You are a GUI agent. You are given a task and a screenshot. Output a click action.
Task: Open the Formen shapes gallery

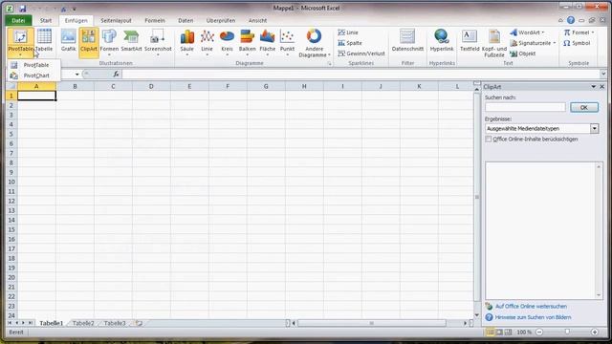[109, 42]
